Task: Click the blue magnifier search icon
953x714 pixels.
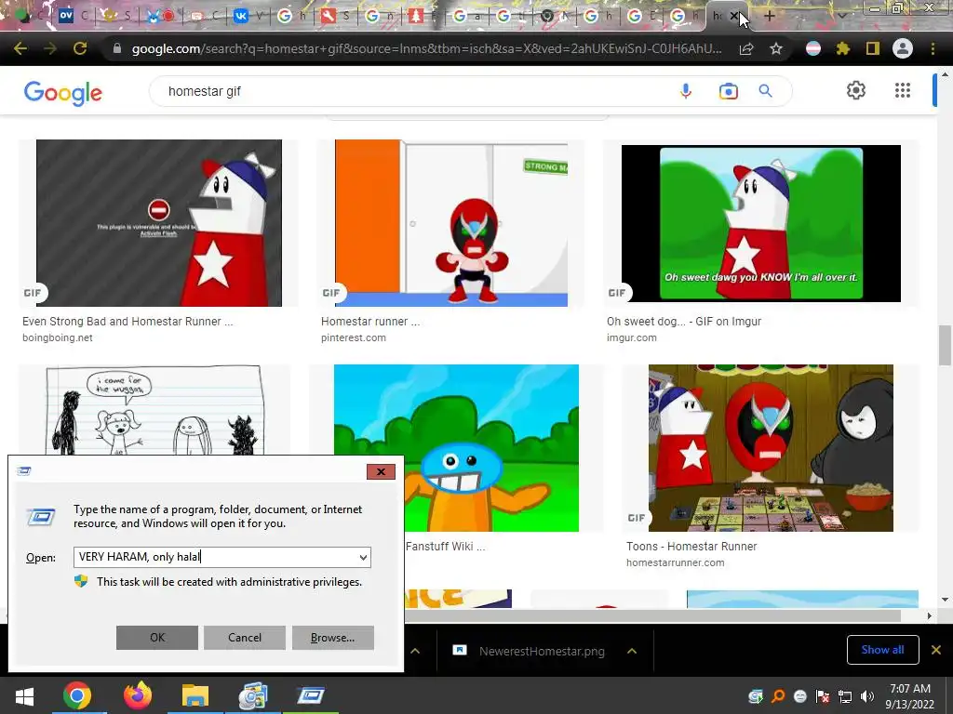Action: tap(765, 91)
